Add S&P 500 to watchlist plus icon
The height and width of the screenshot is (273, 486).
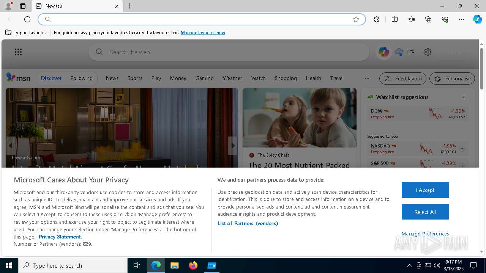point(462,166)
